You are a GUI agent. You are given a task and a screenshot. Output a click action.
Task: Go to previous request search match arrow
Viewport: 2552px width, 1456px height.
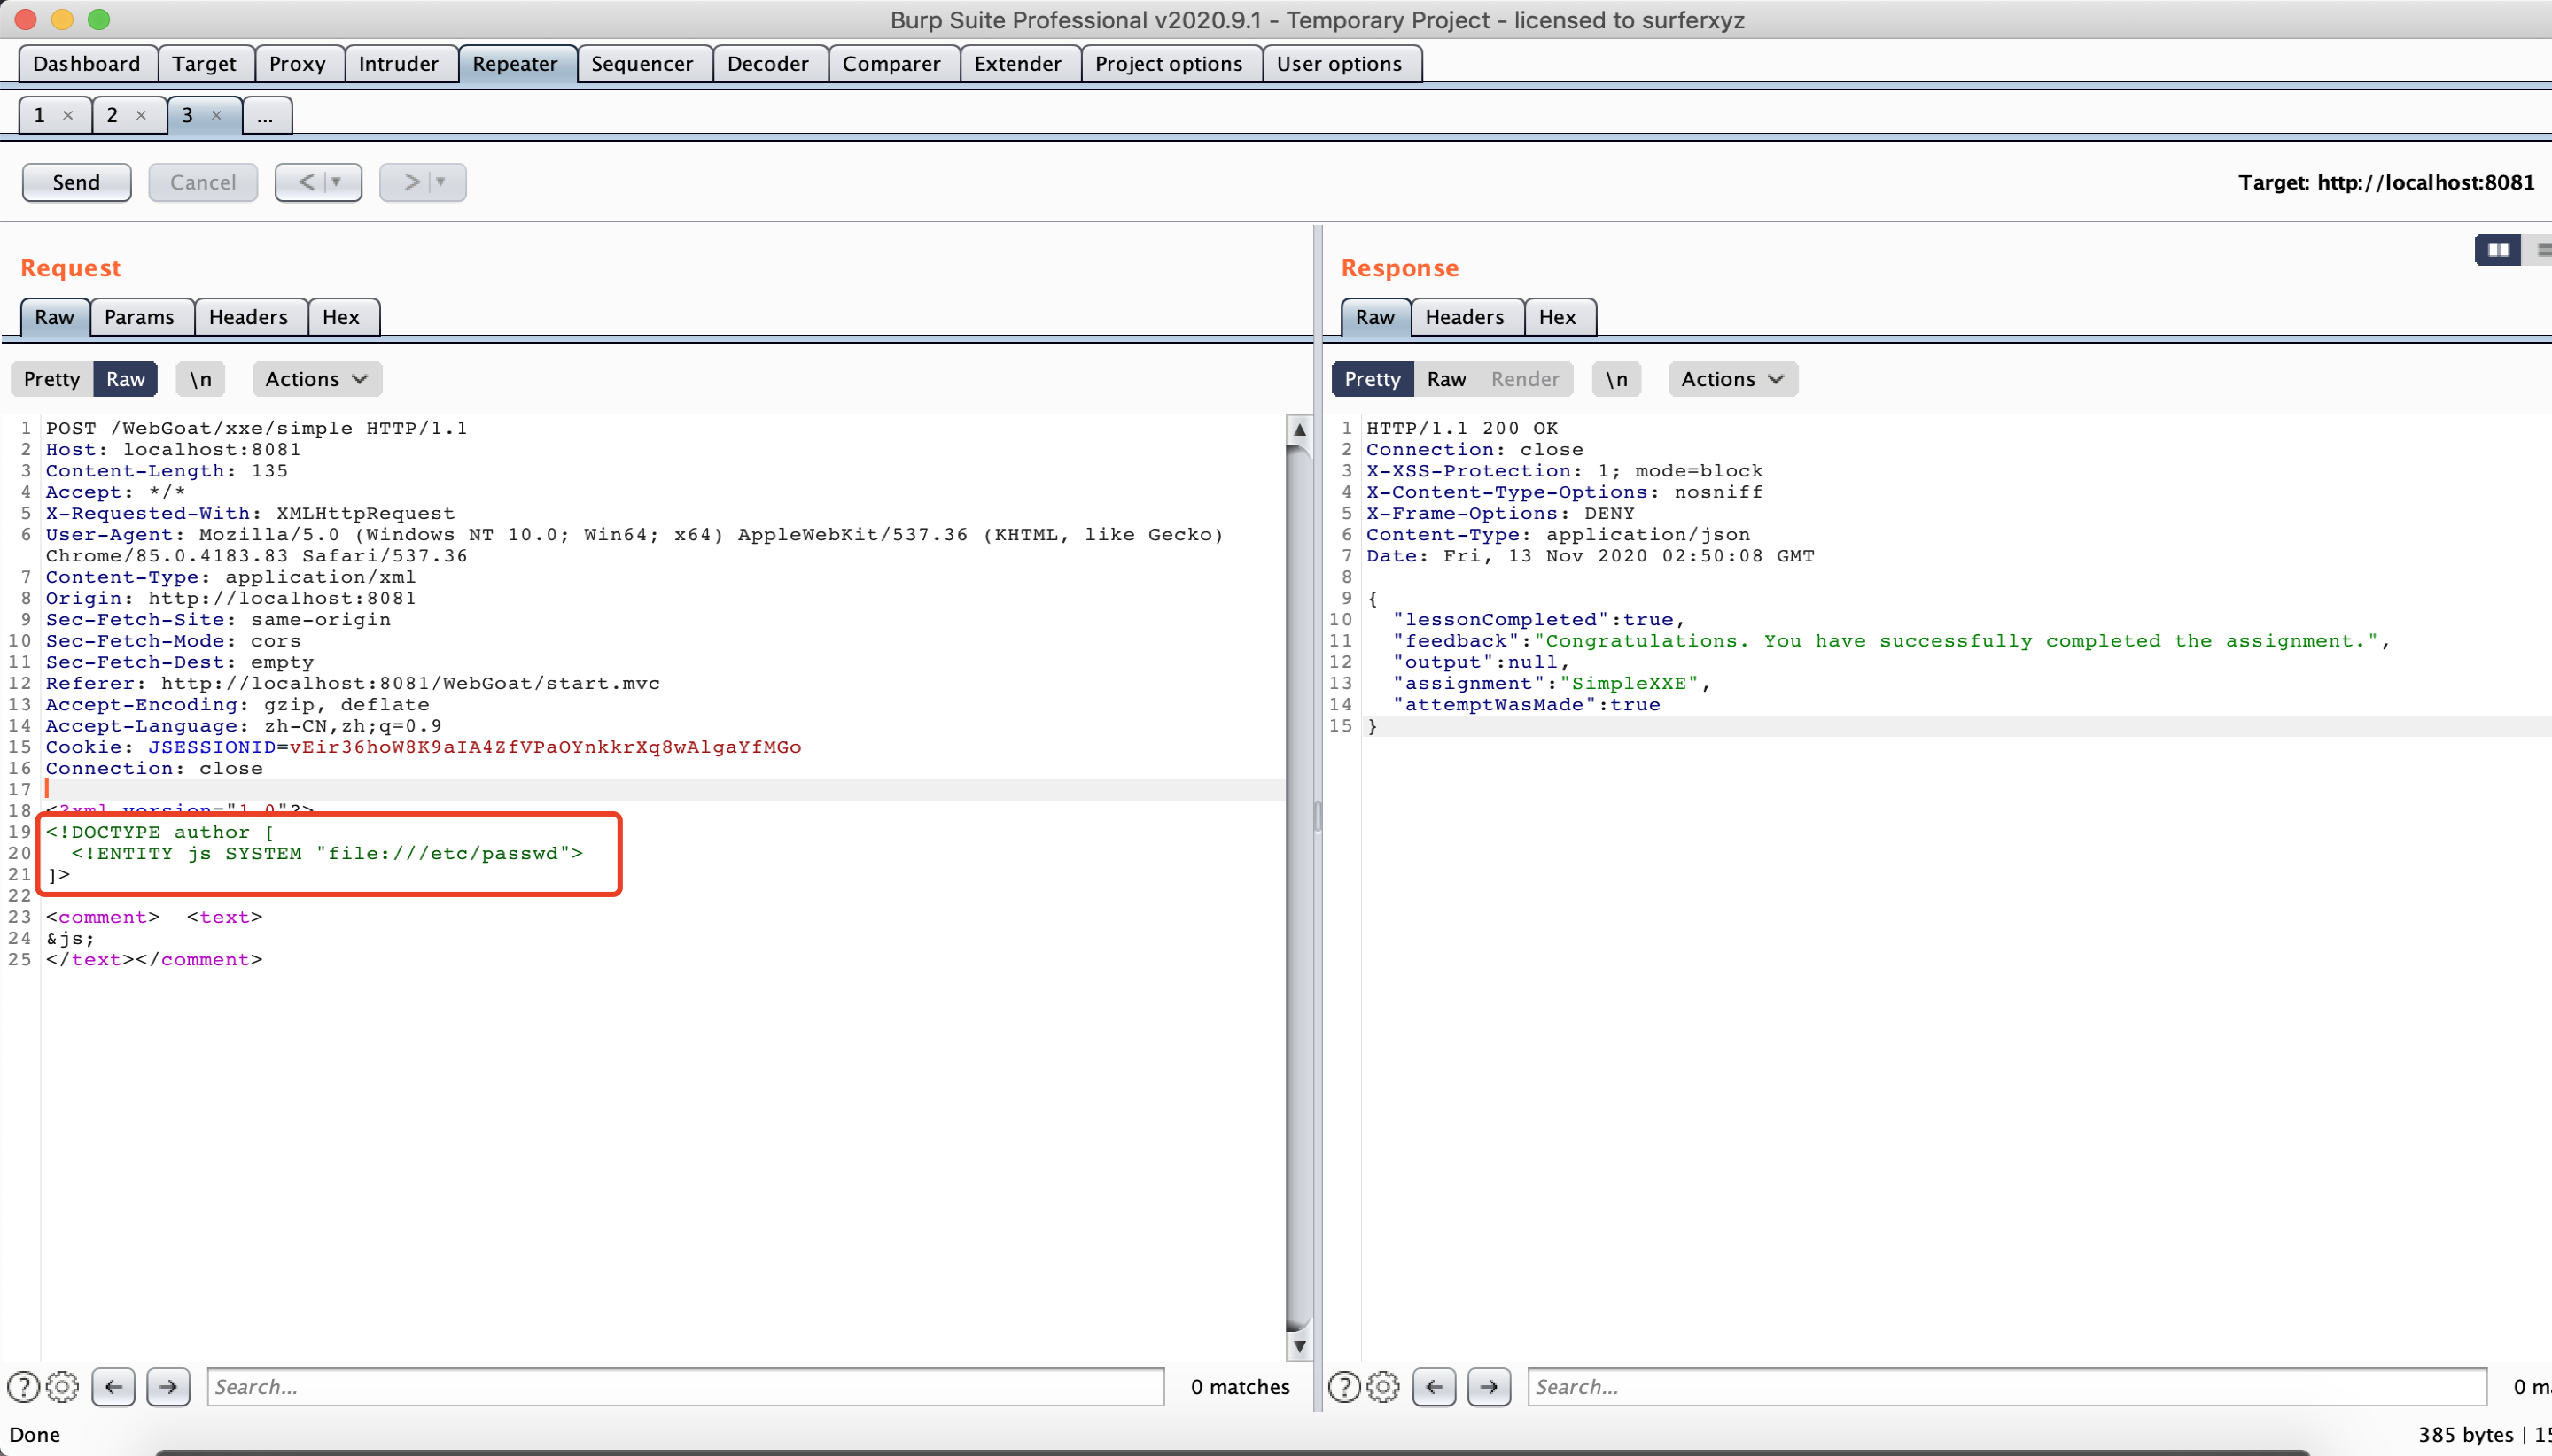[x=113, y=1386]
